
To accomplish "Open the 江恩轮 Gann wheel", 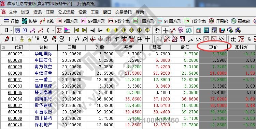I will coord(218,21).
